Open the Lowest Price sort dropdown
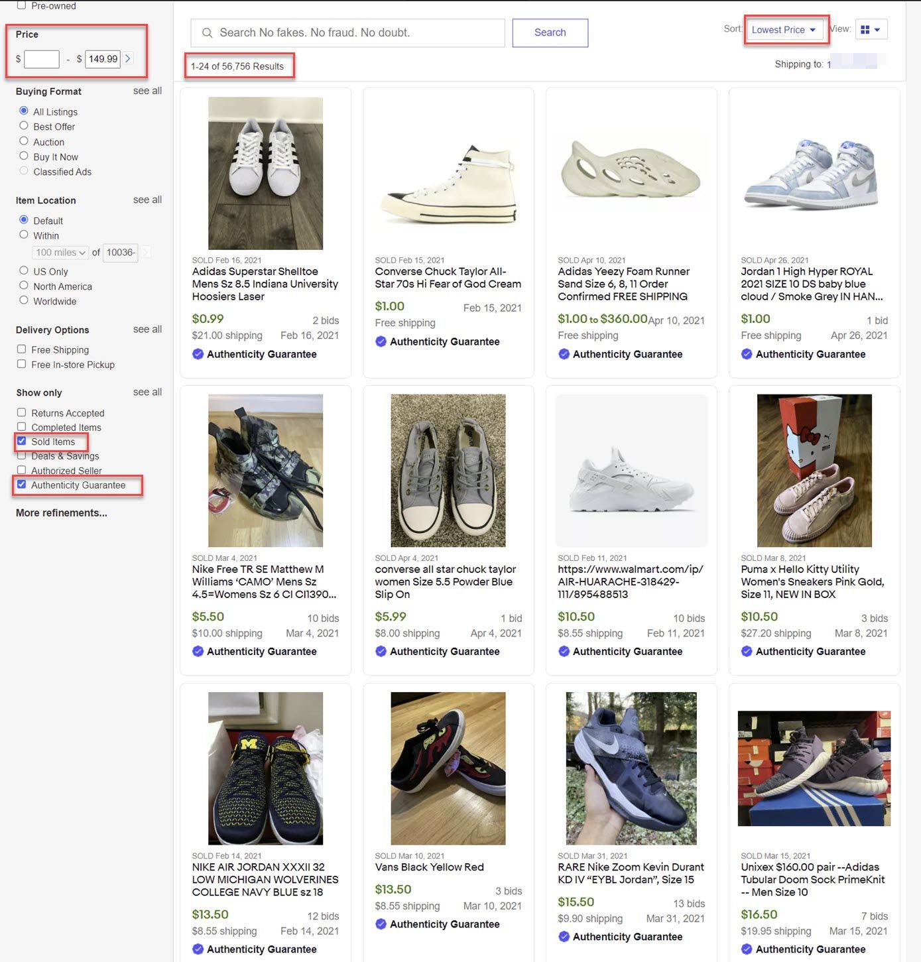The width and height of the screenshot is (921, 962). [784, 30]
